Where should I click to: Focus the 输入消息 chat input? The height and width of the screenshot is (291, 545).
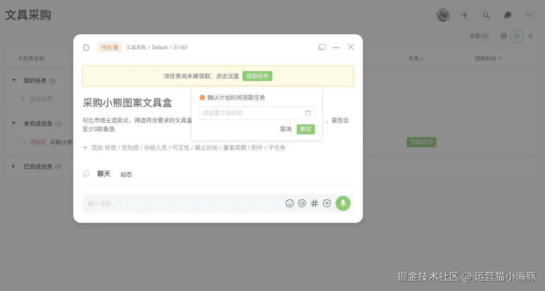point(184,203)
